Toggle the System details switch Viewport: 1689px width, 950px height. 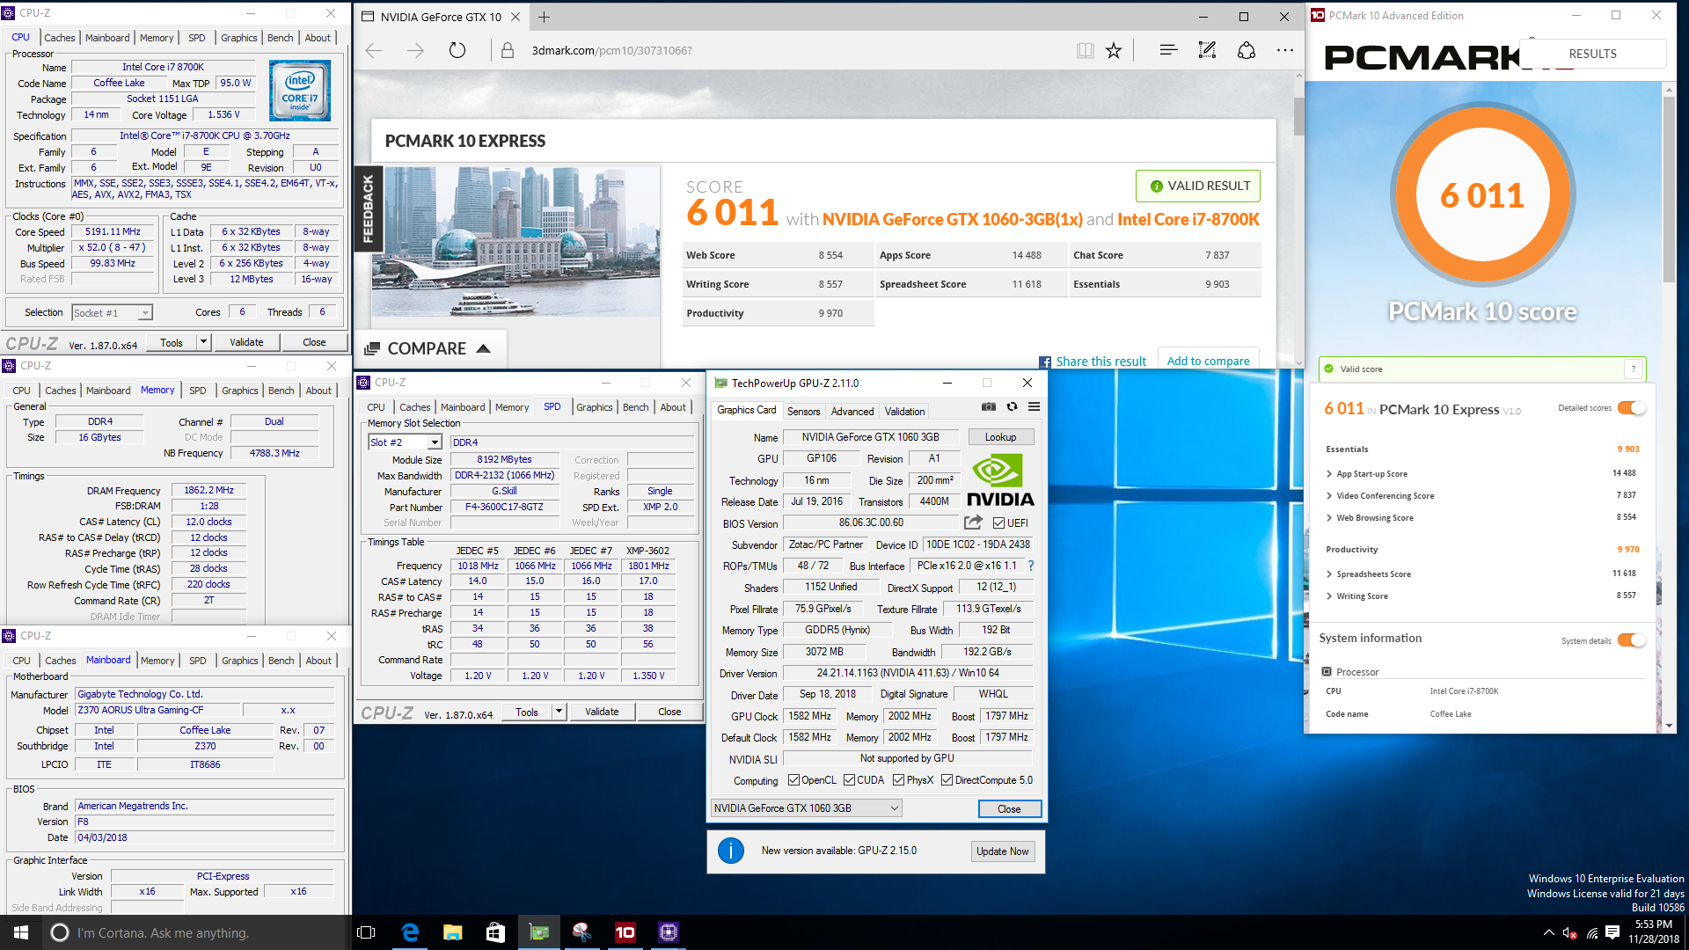1631,640
